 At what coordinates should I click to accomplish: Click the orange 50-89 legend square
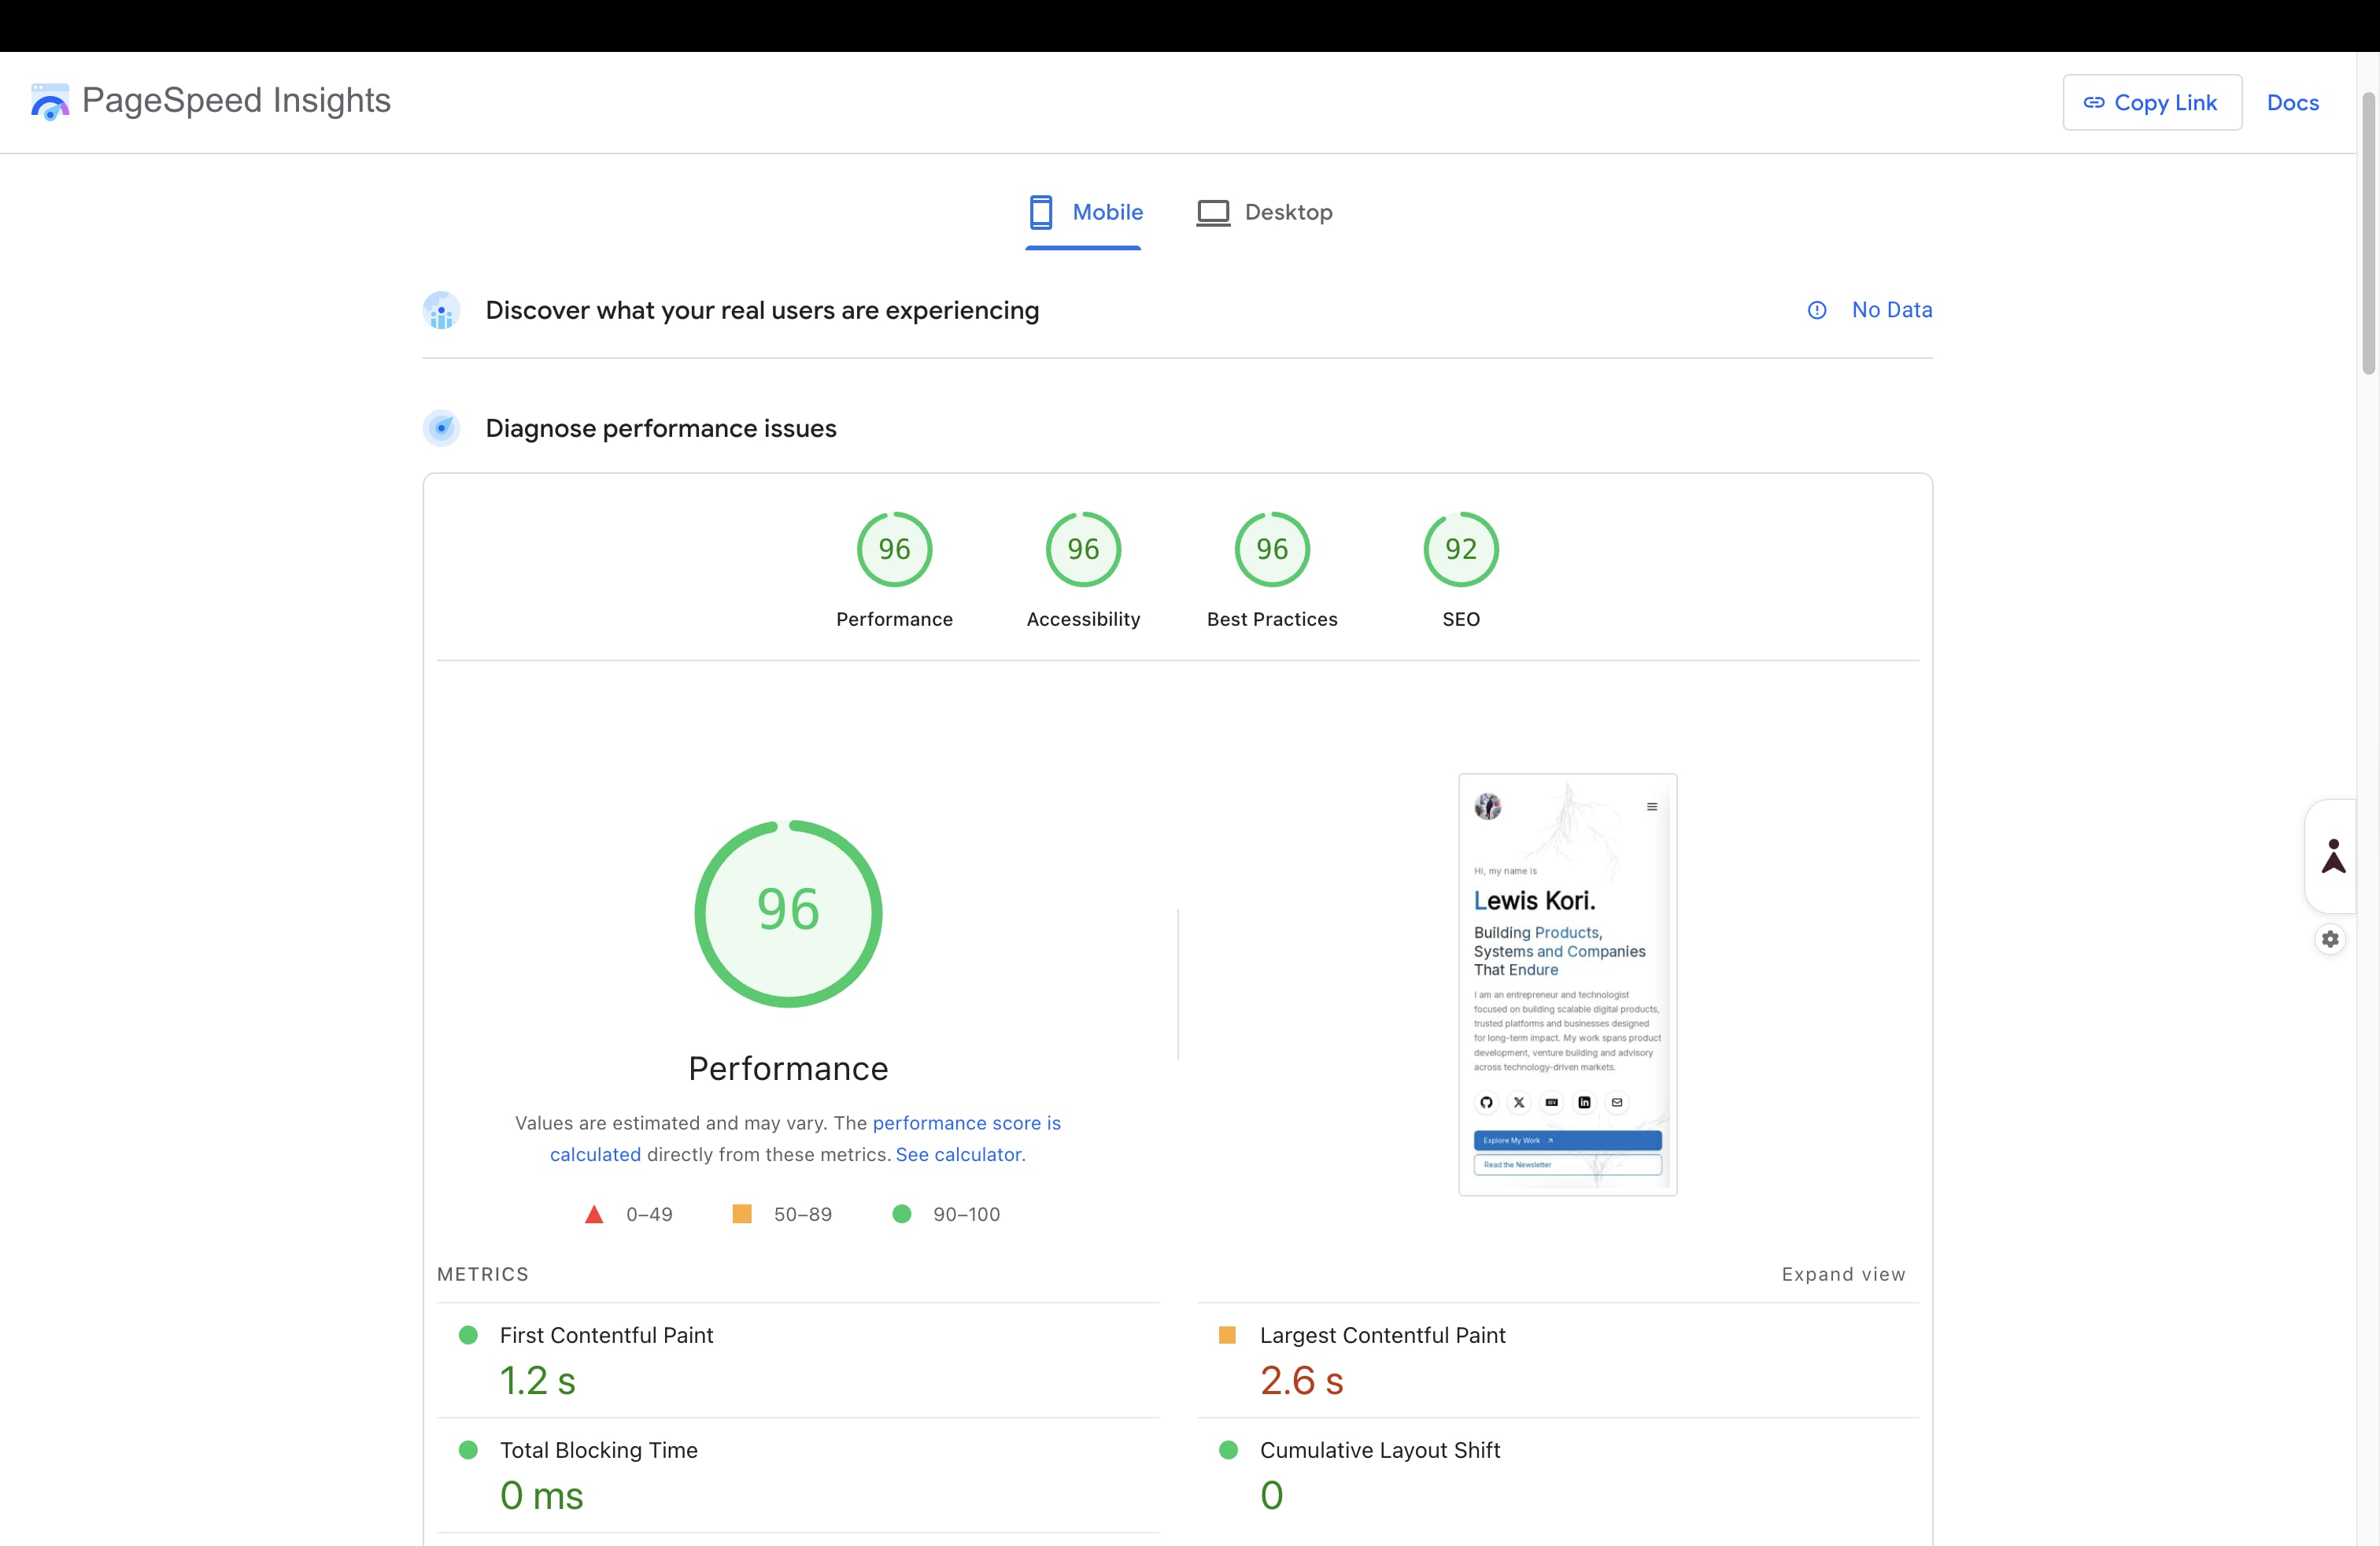(x=741, y=1214)
